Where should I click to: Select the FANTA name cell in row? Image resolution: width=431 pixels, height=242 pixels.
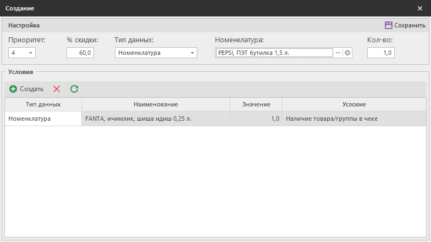point(156,119)
